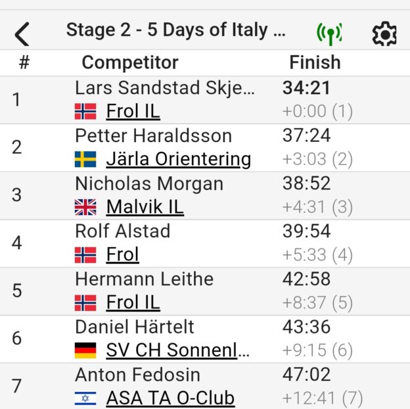
Task: Open the Järla Orientering club link
Action: [178, 159]
